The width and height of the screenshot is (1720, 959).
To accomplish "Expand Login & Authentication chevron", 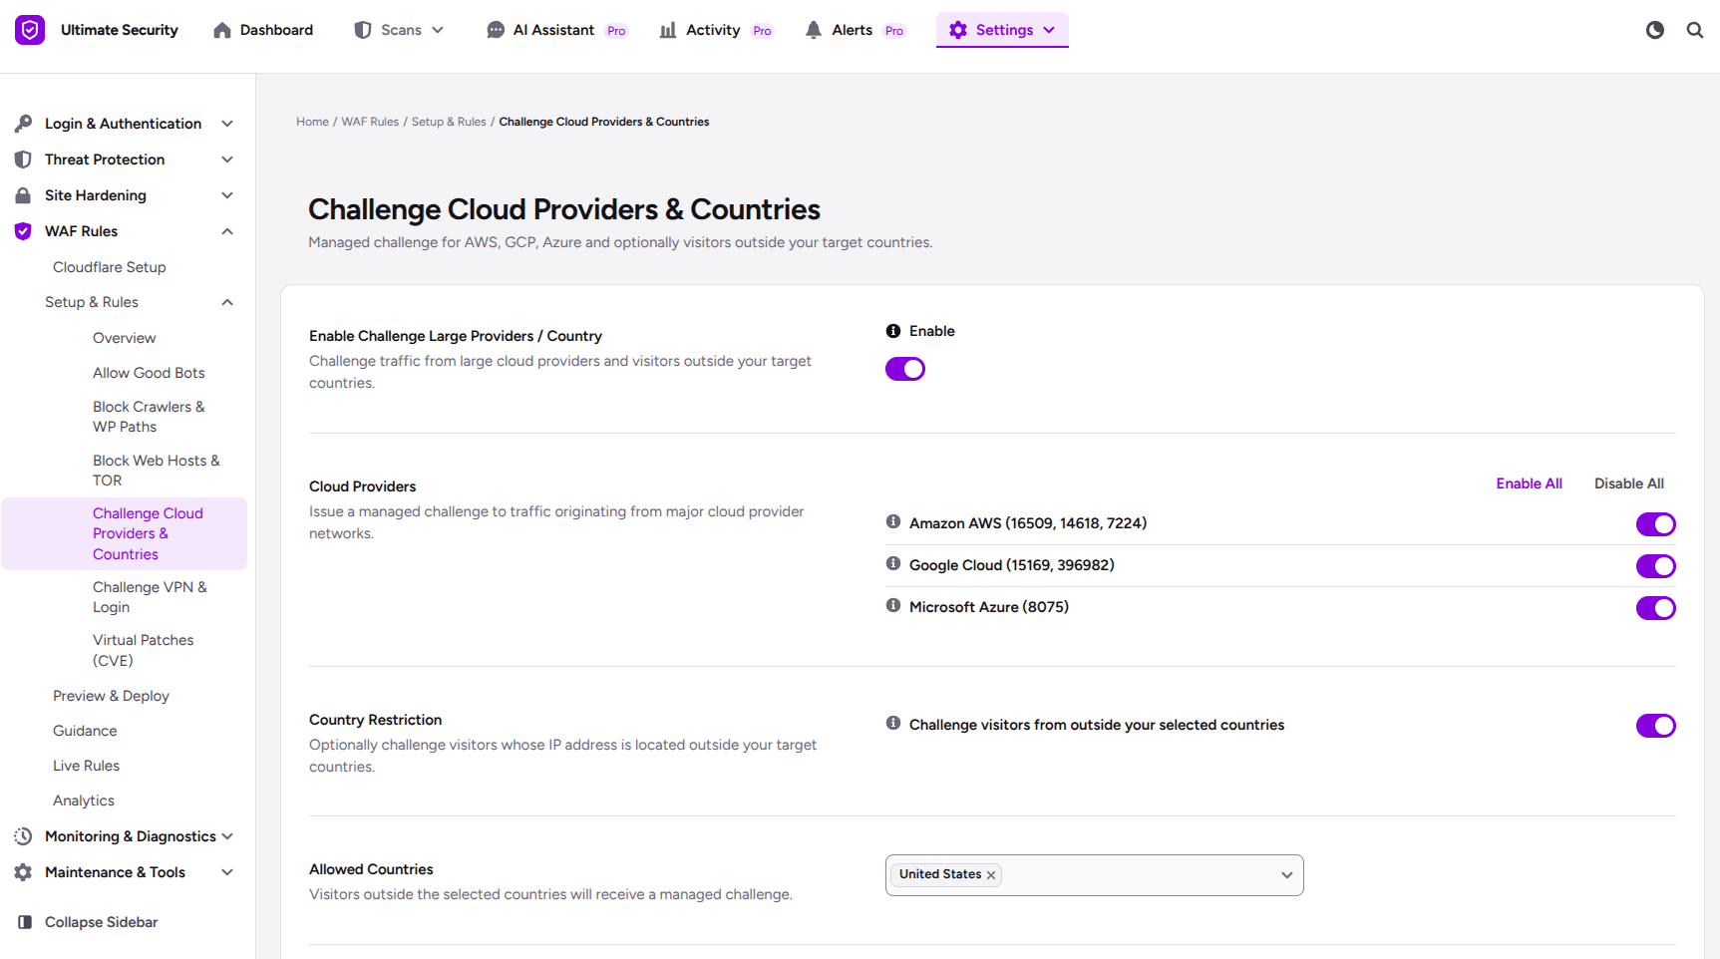I will point(227,124).
